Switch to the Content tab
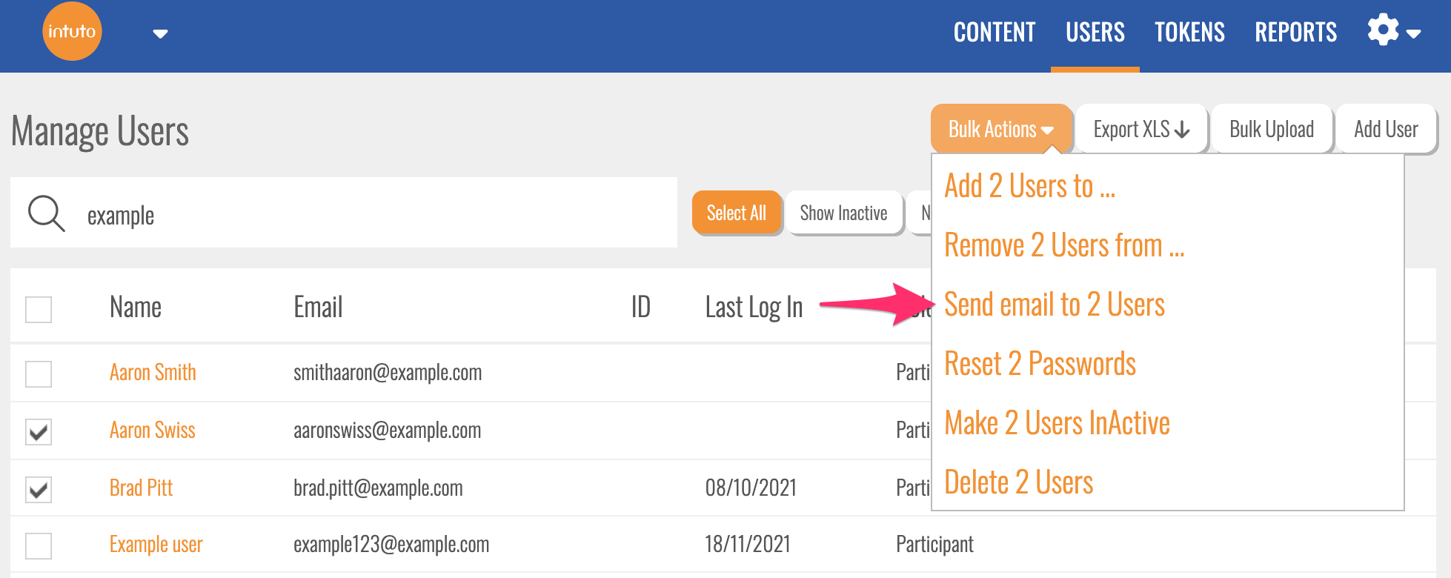The height and width of the screenshot is (578, 1451). tap(994, 33)
